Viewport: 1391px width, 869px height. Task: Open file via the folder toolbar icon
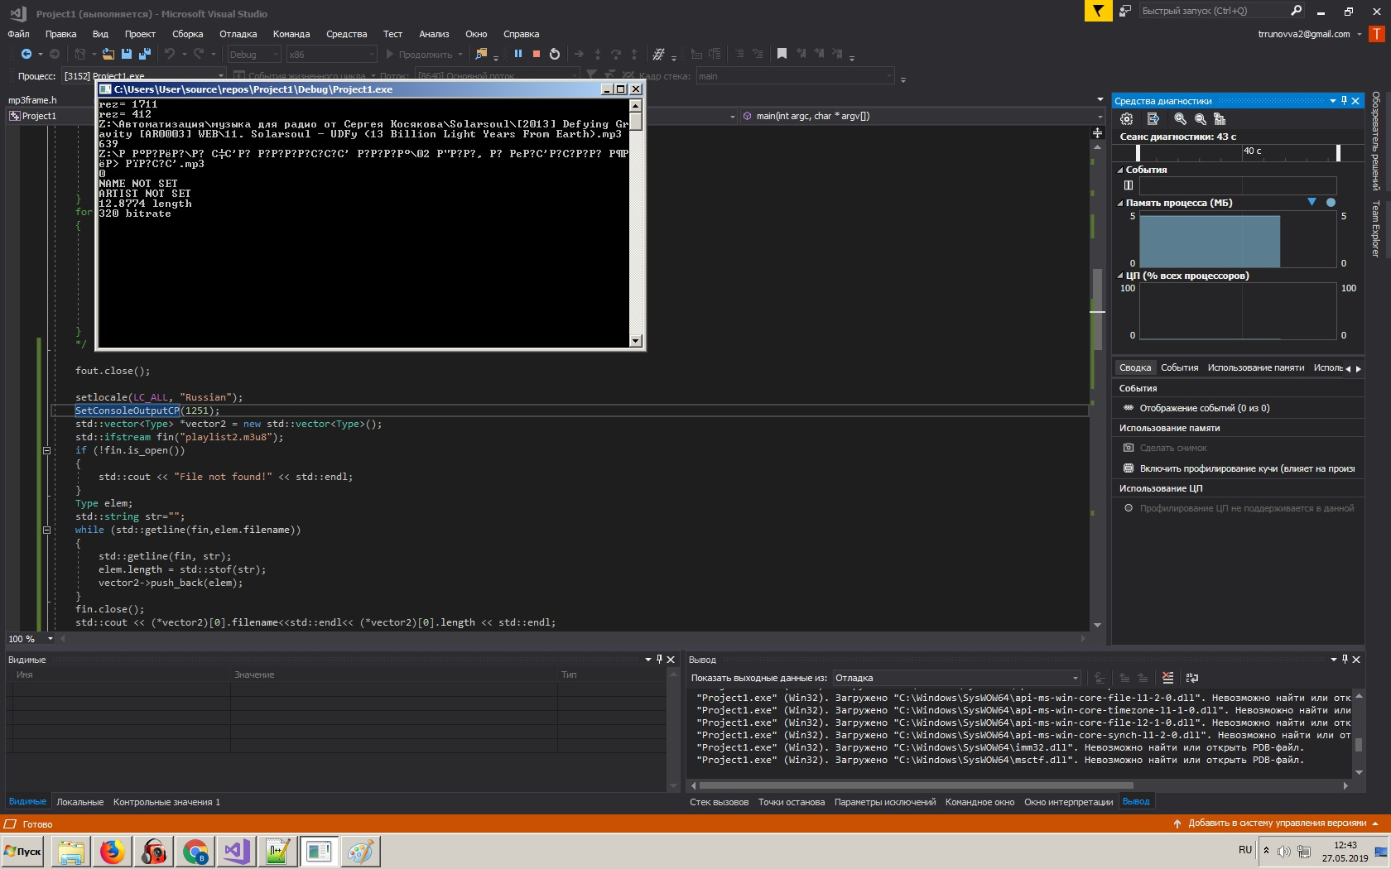pos(108,54)
